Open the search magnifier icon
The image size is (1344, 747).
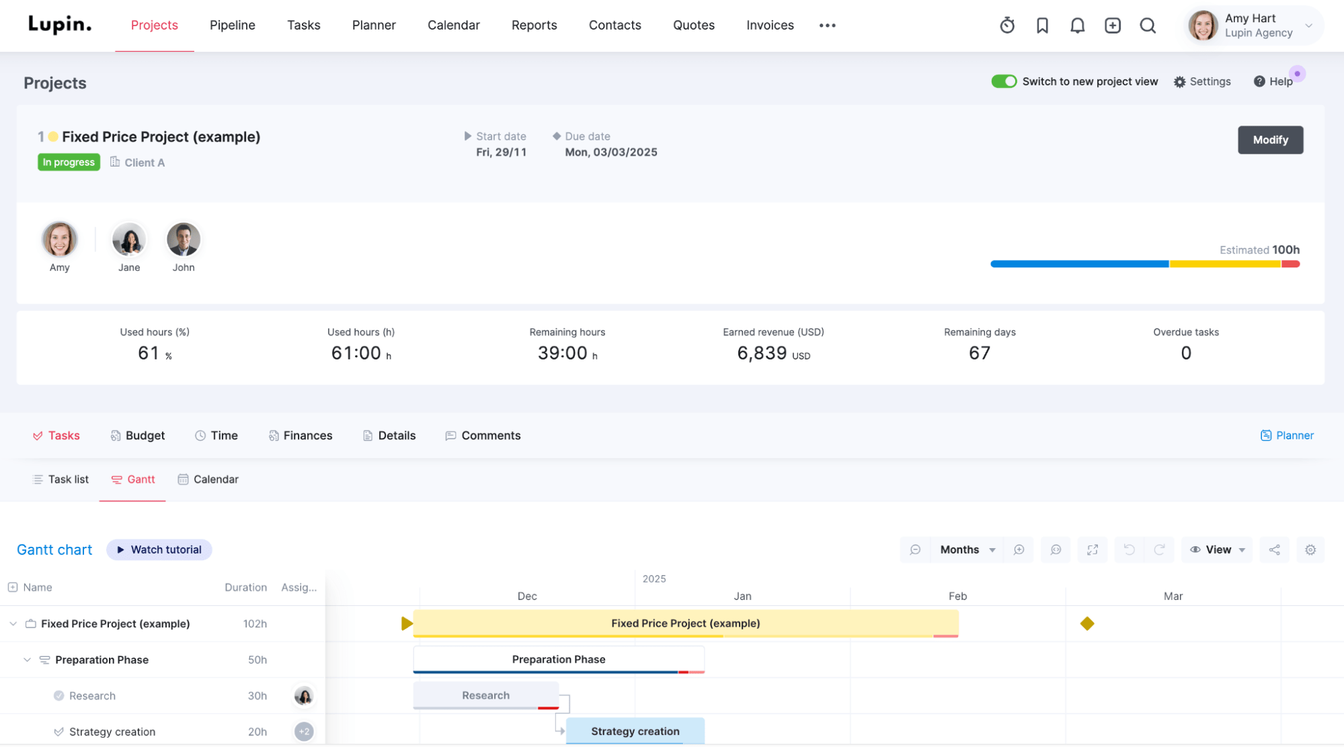point(1148,26)
